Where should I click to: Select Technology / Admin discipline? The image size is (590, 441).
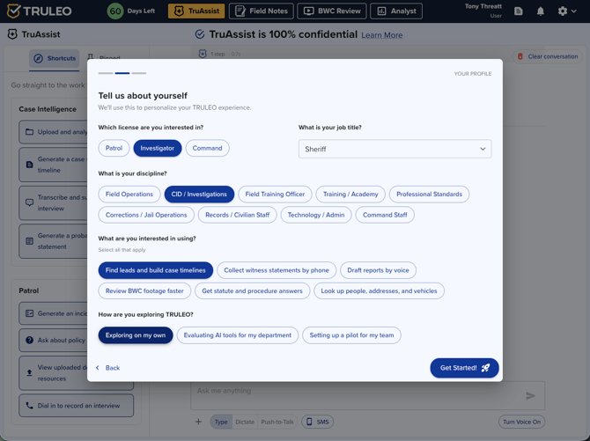point(316,215)
